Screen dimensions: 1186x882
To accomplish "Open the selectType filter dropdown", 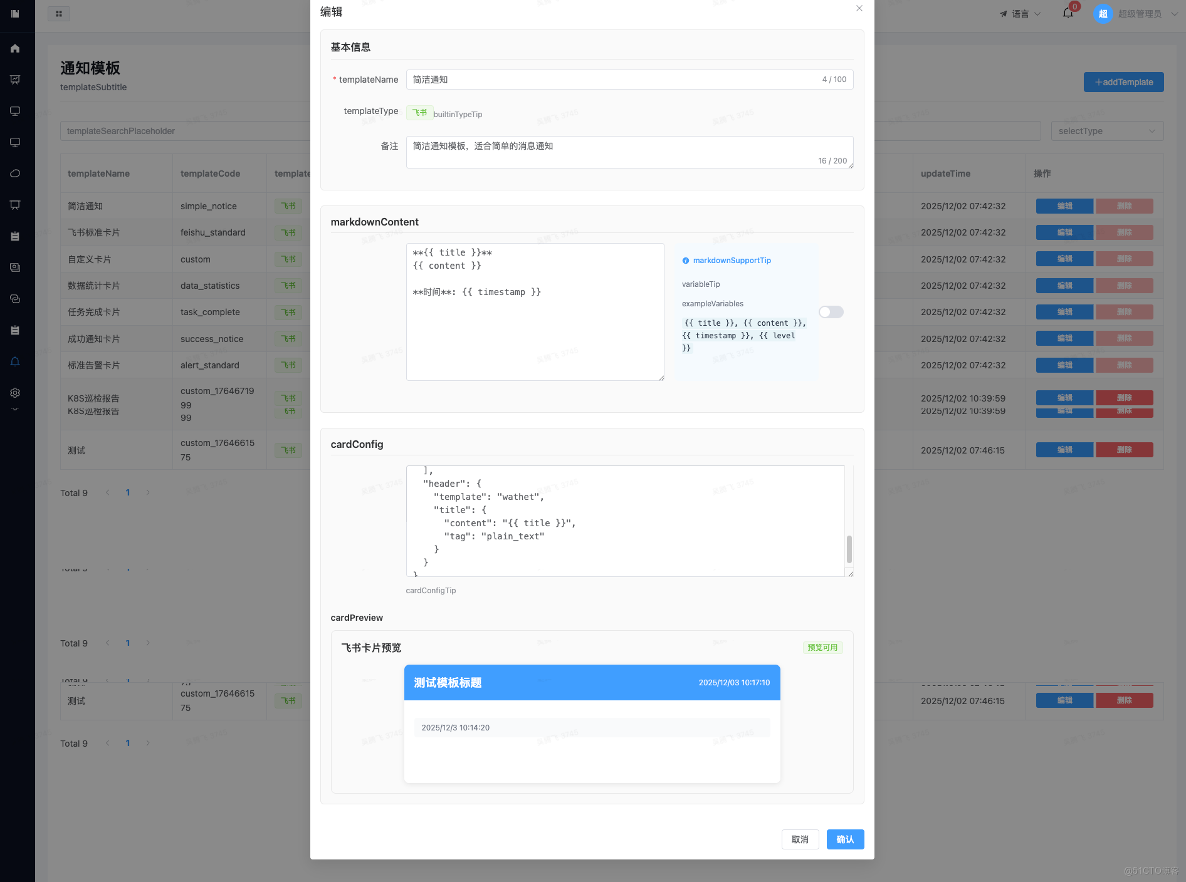I will [1107, 131].
